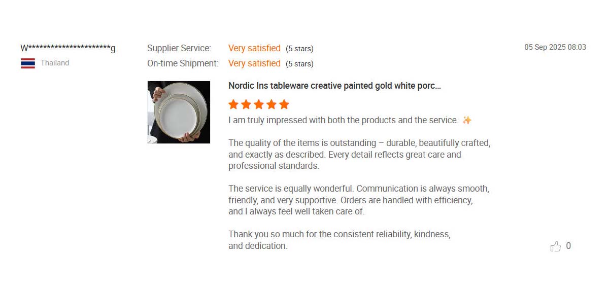
Task: Click the sparkle emoji in the review
Action: [x=467, y=120]
